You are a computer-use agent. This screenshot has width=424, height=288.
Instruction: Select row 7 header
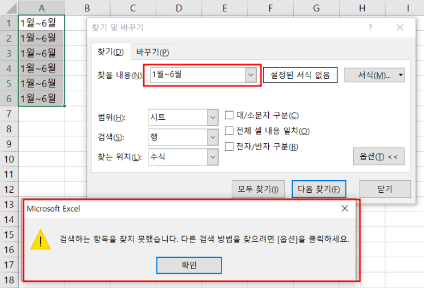pos(9,113)
